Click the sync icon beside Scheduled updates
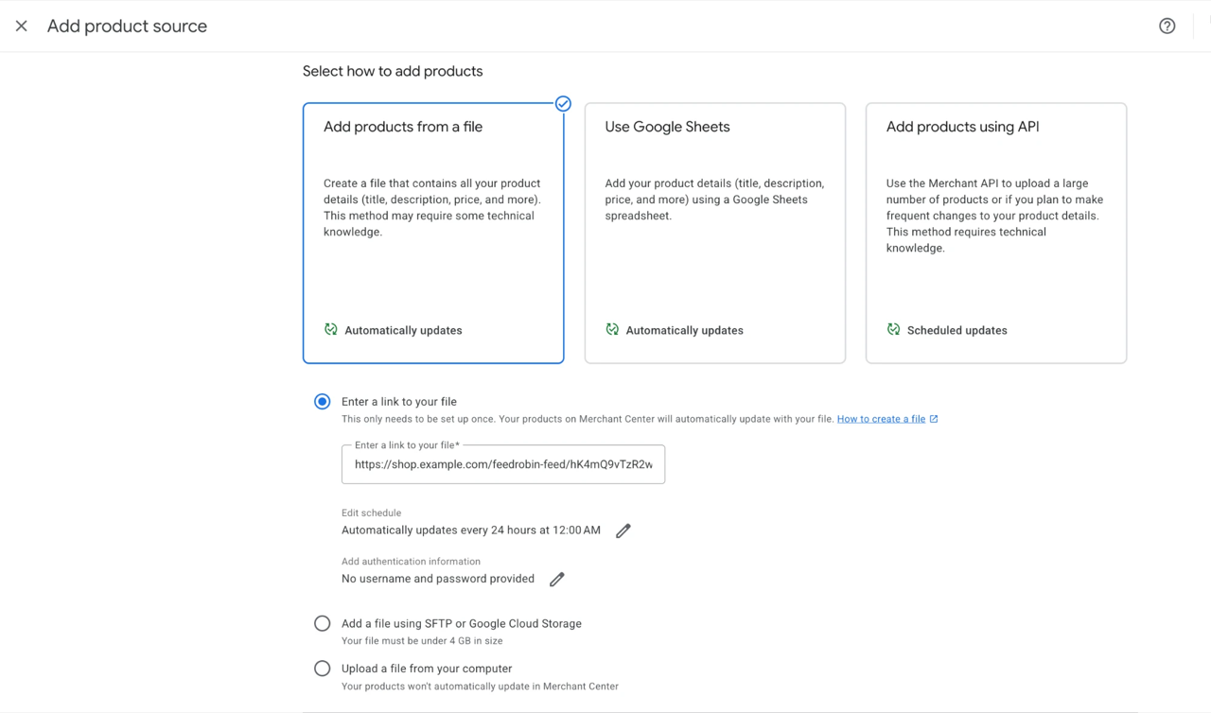Screen dimensions: 1211x713 click(x=893, y=330)
